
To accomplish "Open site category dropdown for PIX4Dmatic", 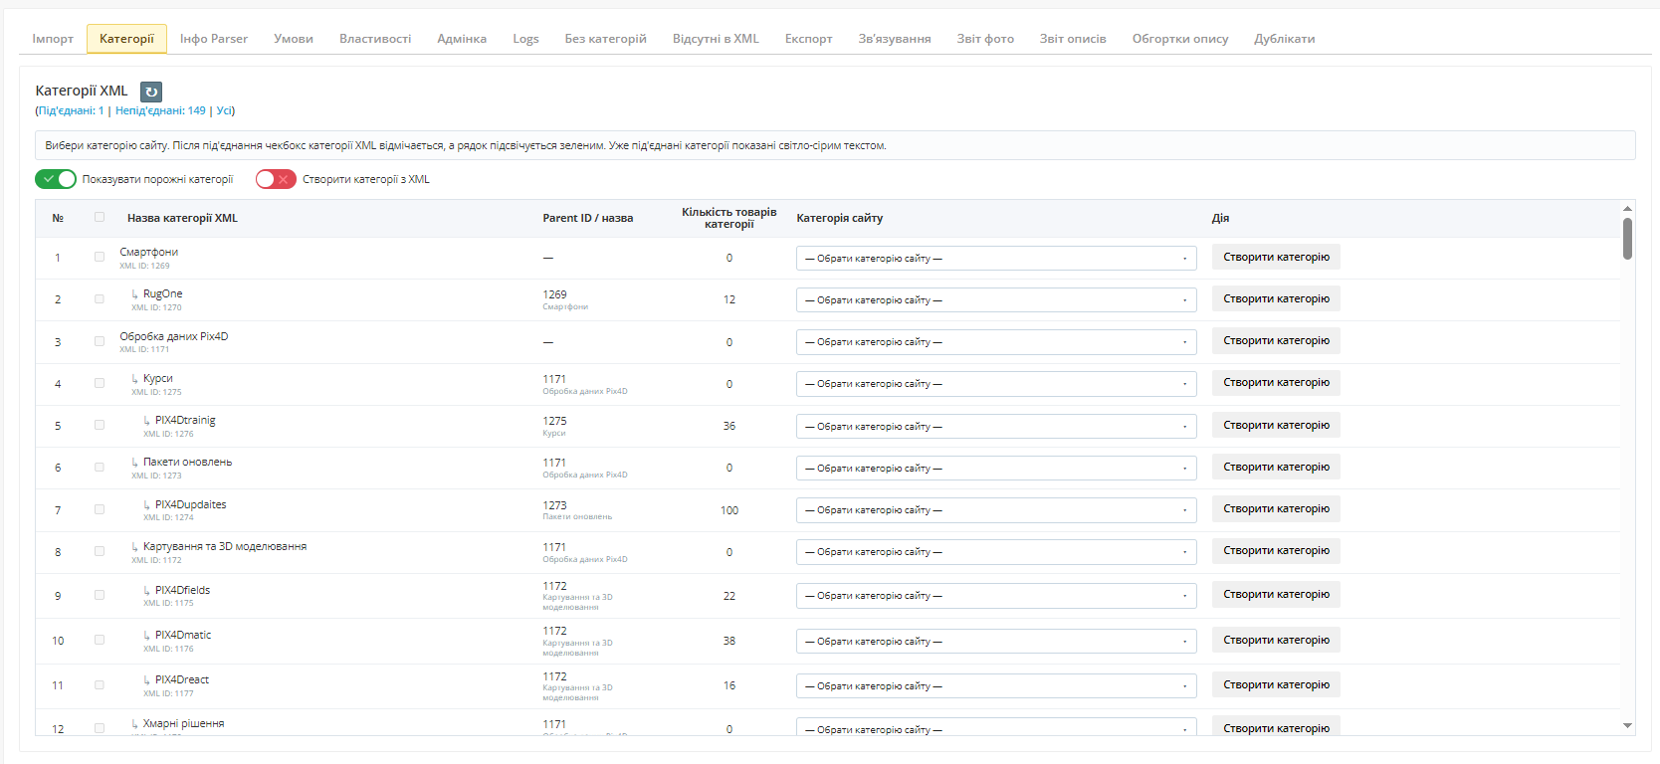I will (x=996, y=642).
